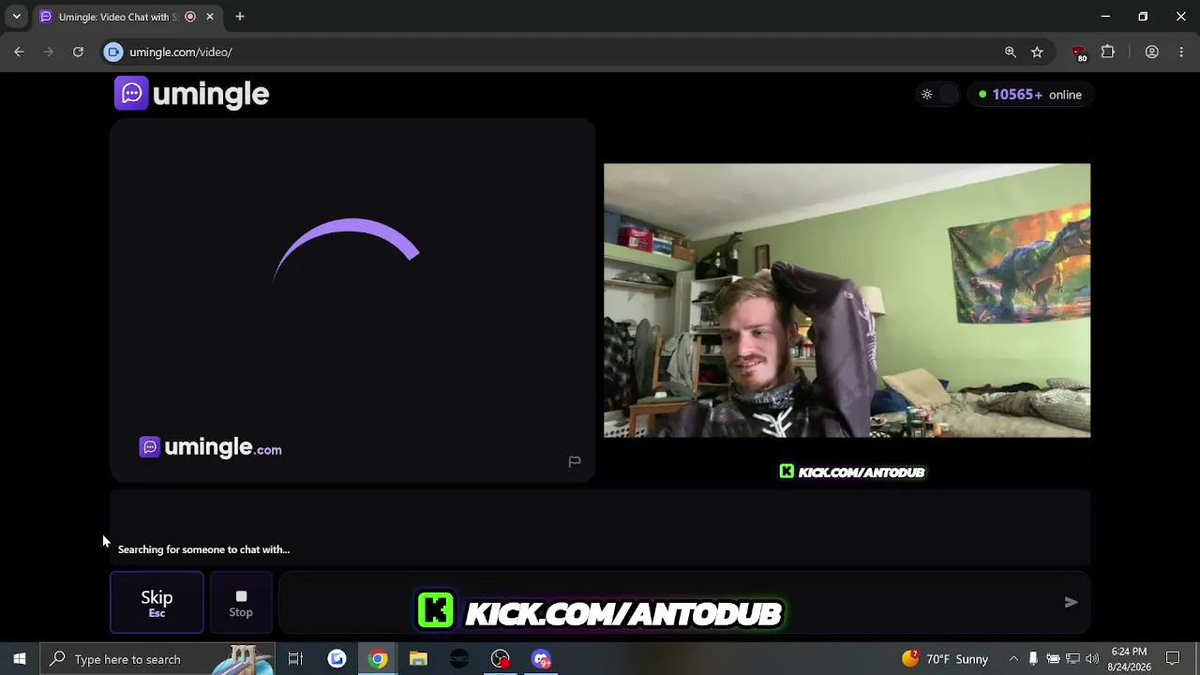Click the camera site-info icon in address bar
This screenshot has width=1200, height=675.
113,52
